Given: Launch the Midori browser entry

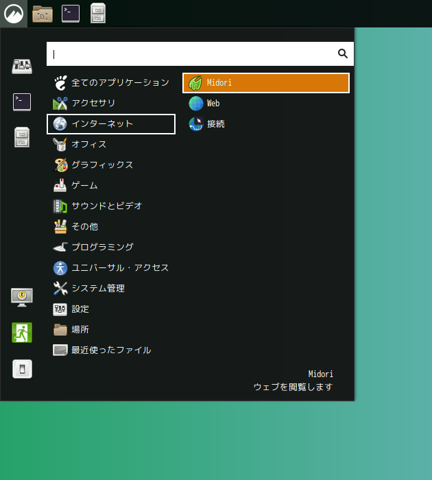Looking at the screenshot, I should [266, 83].
